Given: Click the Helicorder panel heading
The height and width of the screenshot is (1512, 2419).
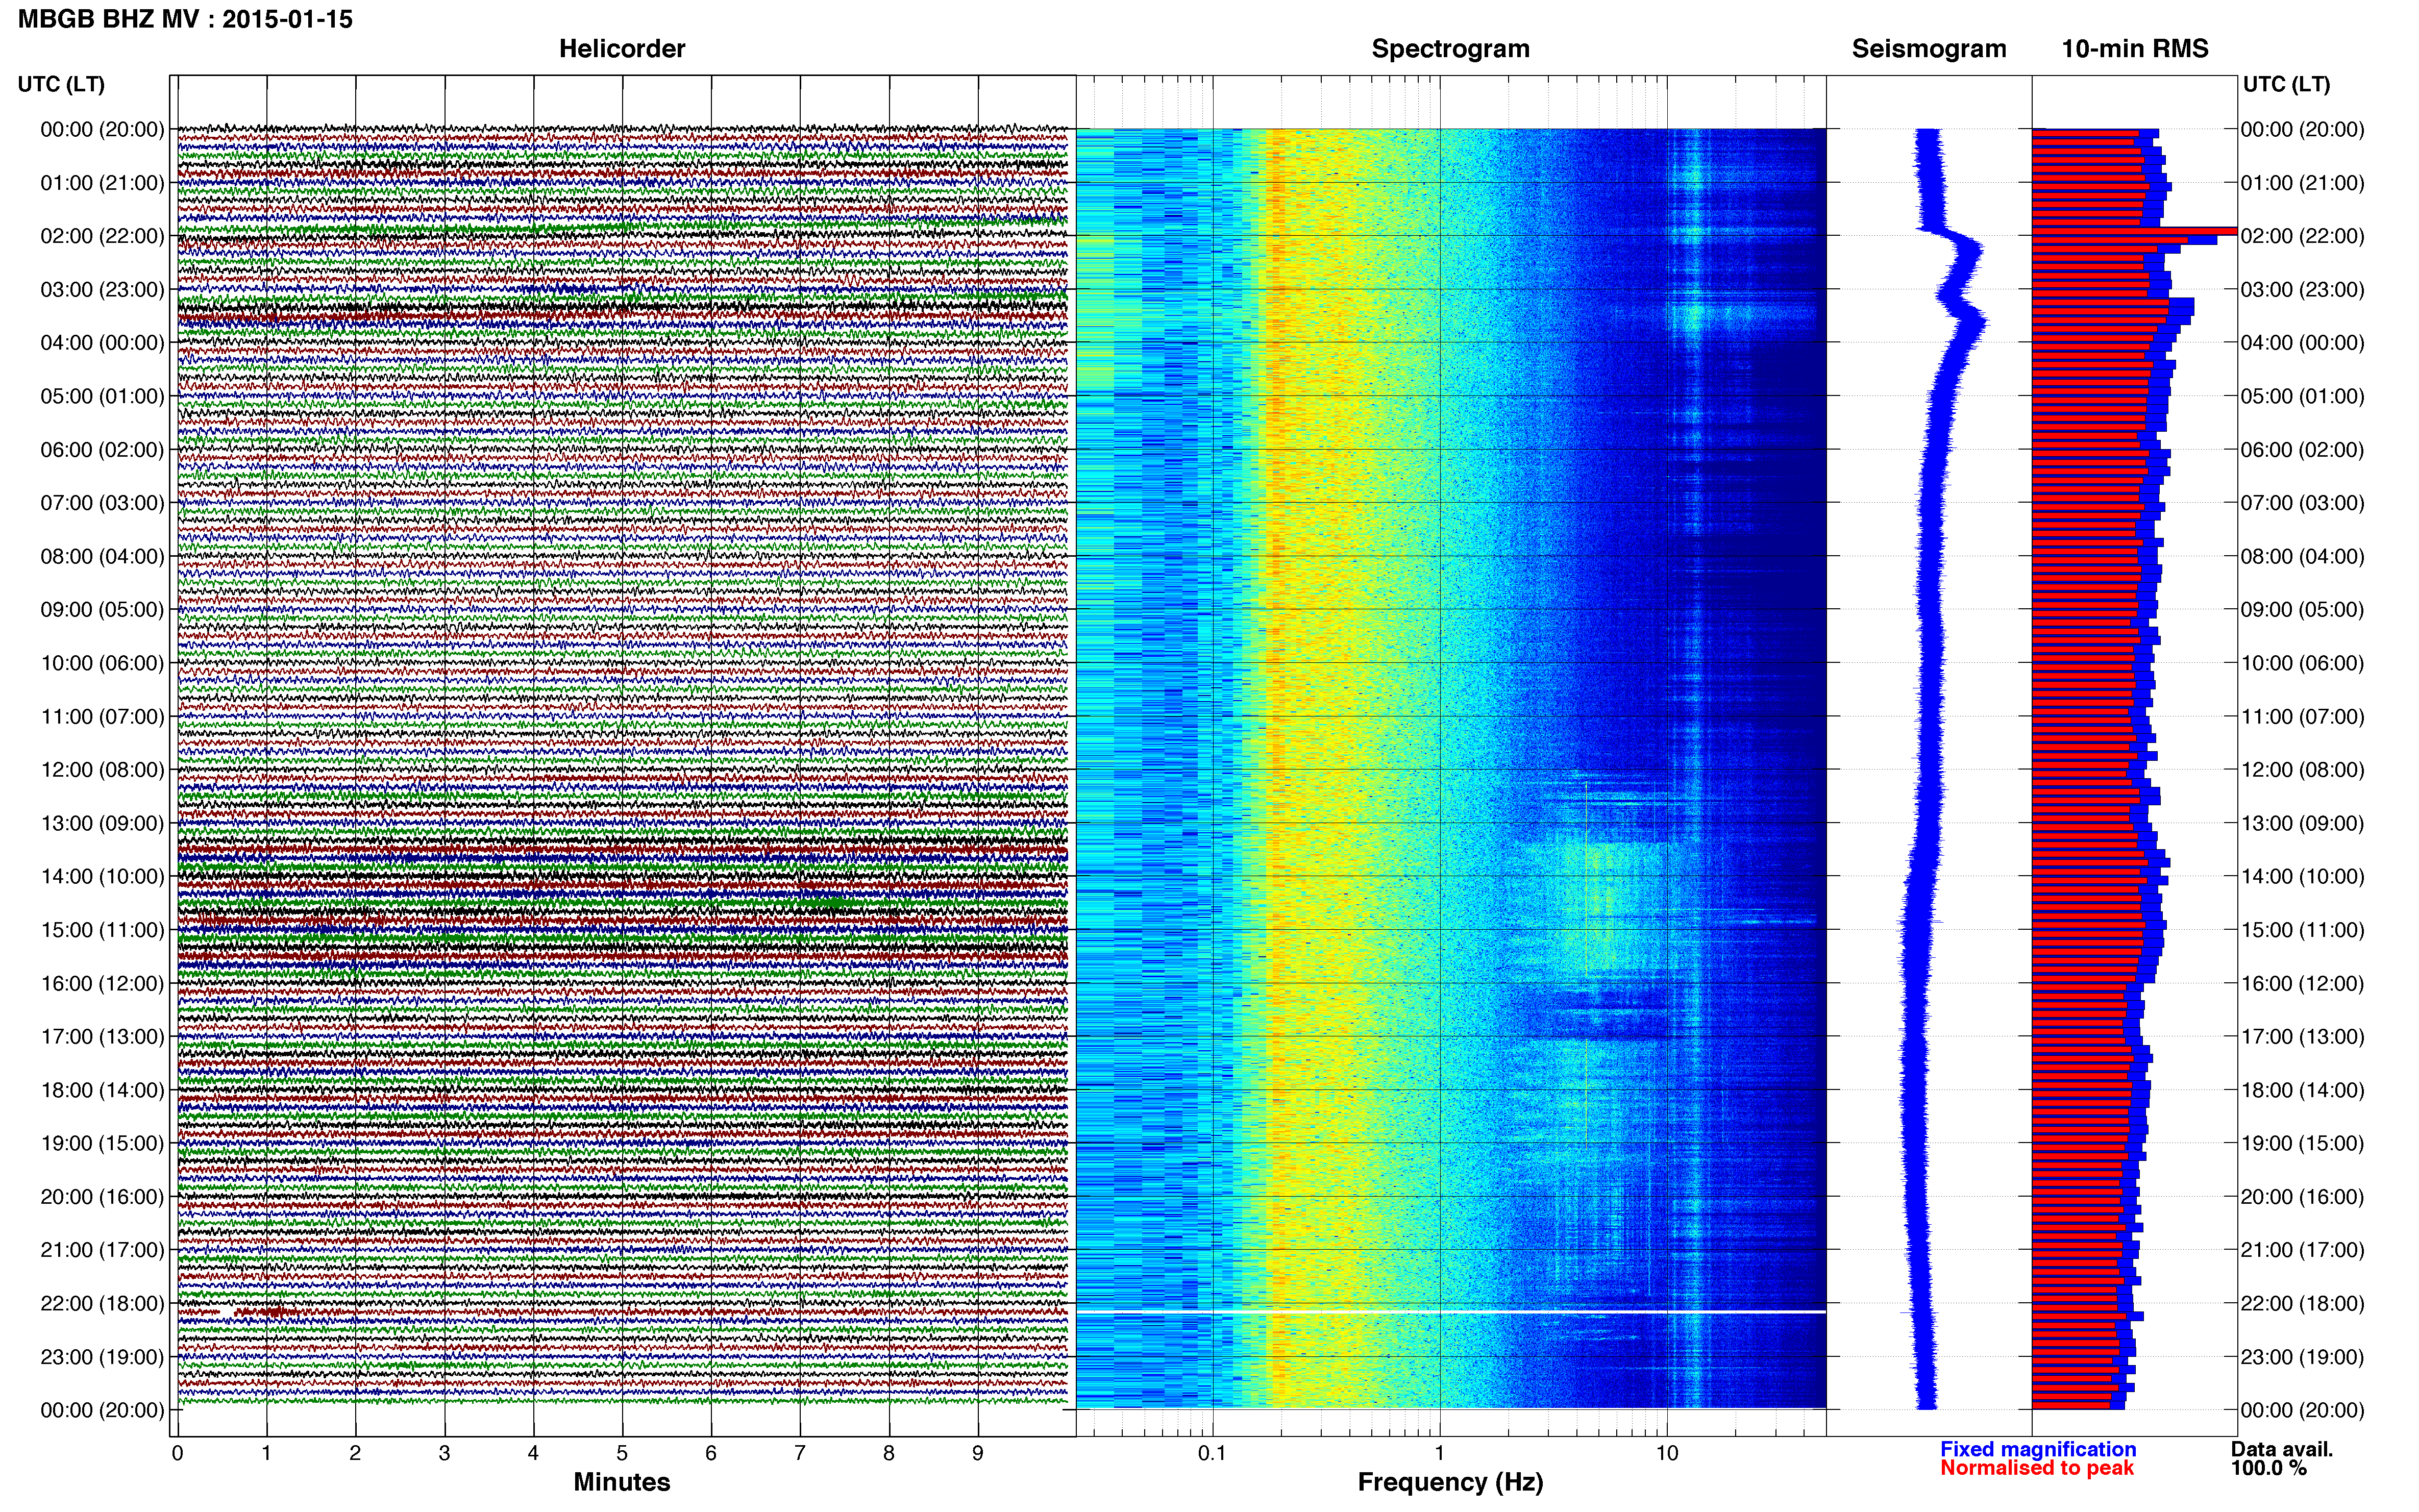Looking at the screenshot, I should pyautogui.click(x=622, y=49).
